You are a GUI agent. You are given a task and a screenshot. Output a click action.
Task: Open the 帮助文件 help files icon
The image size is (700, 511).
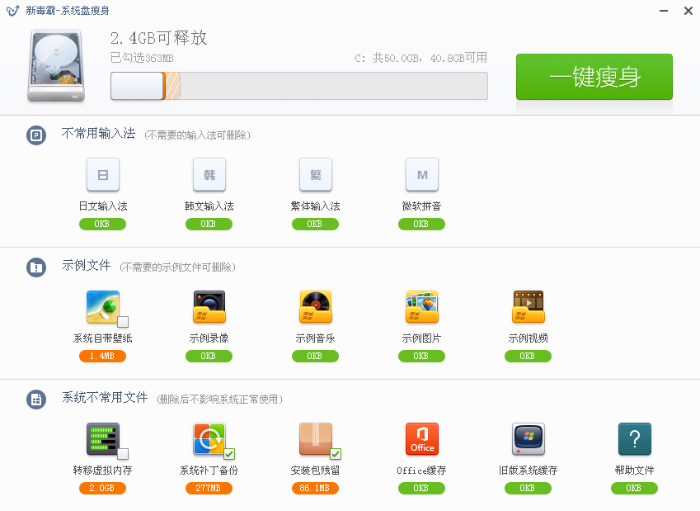pos(634,438)
